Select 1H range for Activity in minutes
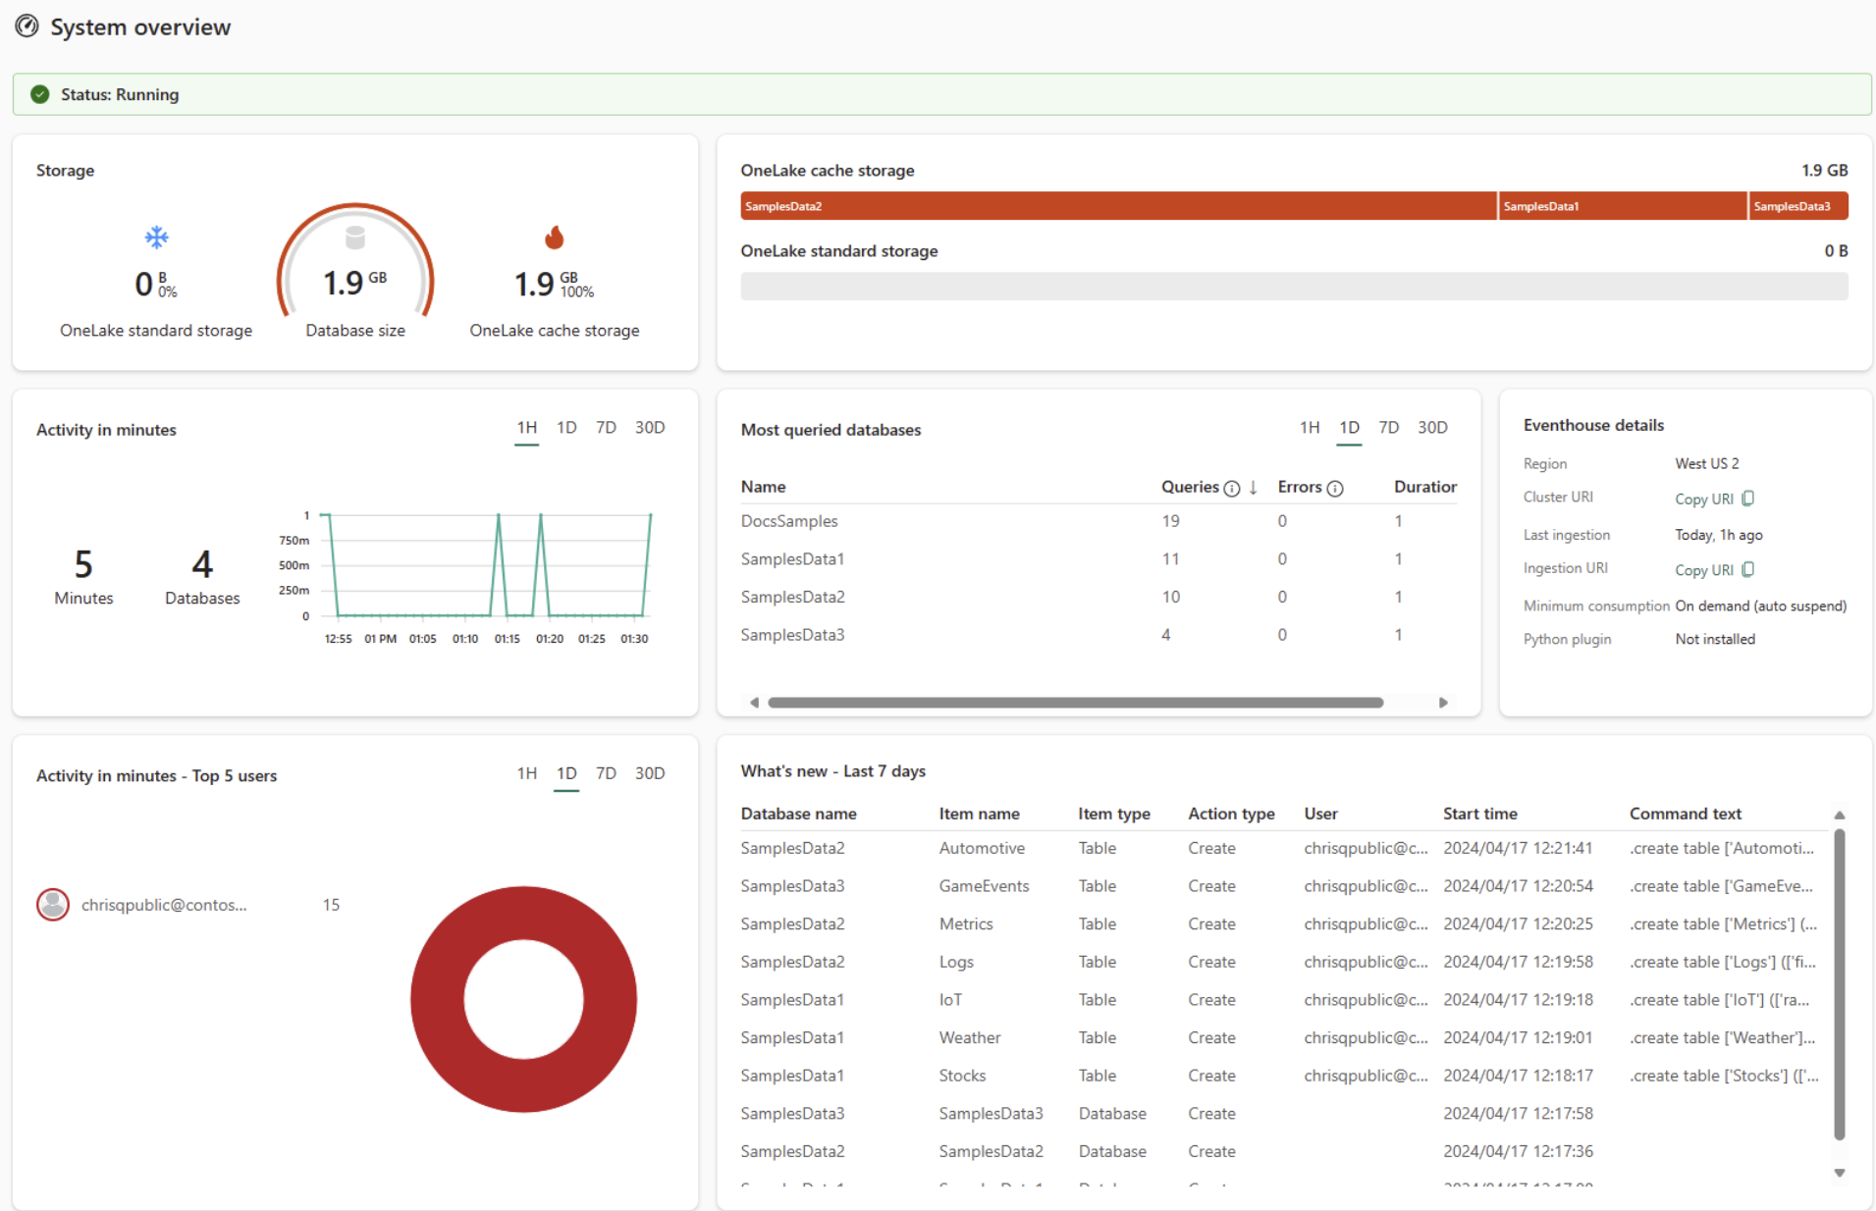The height and width of the screenshot is (1211, 1876). [526, 428]
